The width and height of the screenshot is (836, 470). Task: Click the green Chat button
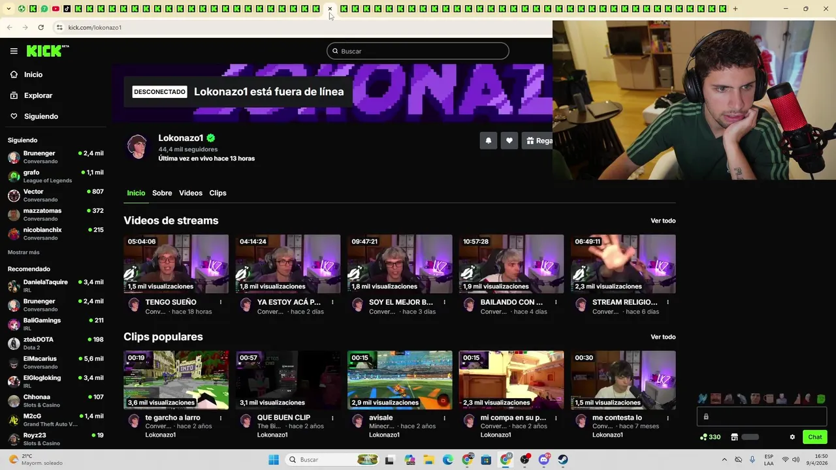pos(815,437)
